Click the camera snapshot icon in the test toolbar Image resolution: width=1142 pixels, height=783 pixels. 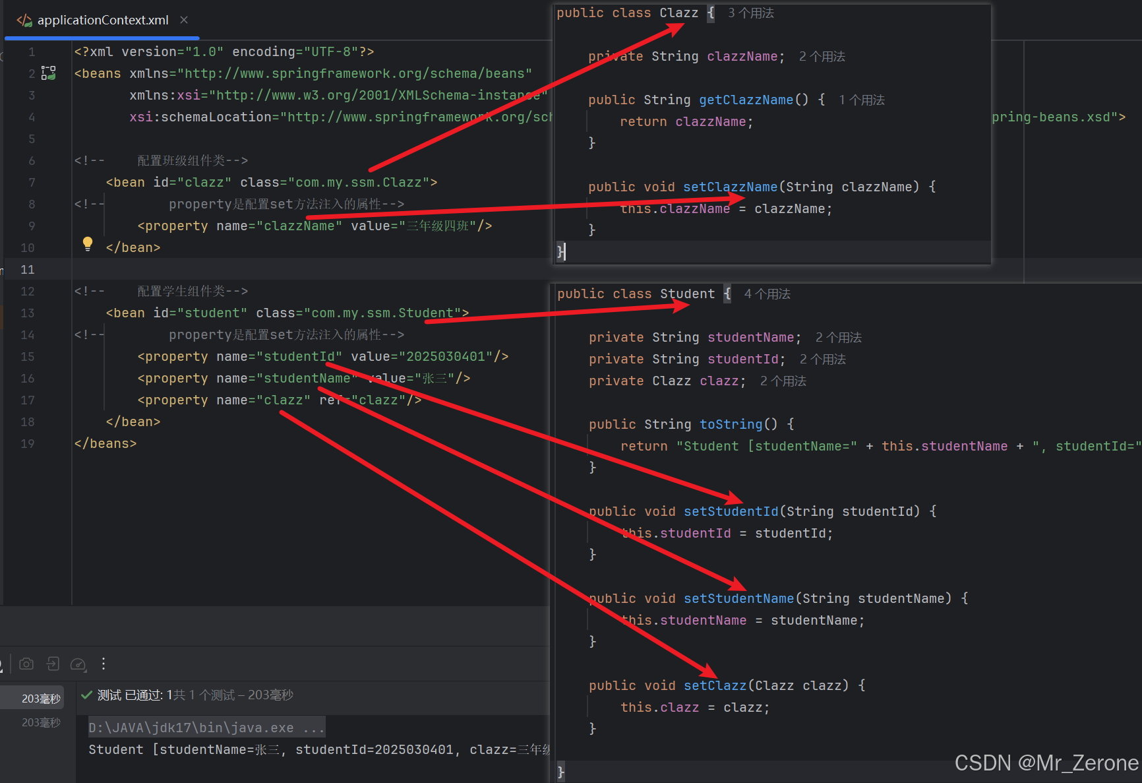(x=26, y=664)
